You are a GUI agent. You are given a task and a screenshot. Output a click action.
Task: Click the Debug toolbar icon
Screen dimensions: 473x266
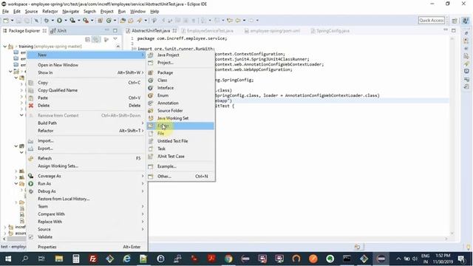click(47, 21)
